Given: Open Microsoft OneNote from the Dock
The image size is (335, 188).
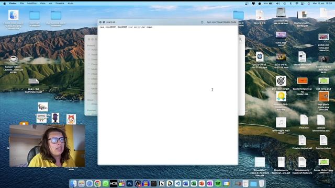Looking at the screenshot, I should coord(210,183).
